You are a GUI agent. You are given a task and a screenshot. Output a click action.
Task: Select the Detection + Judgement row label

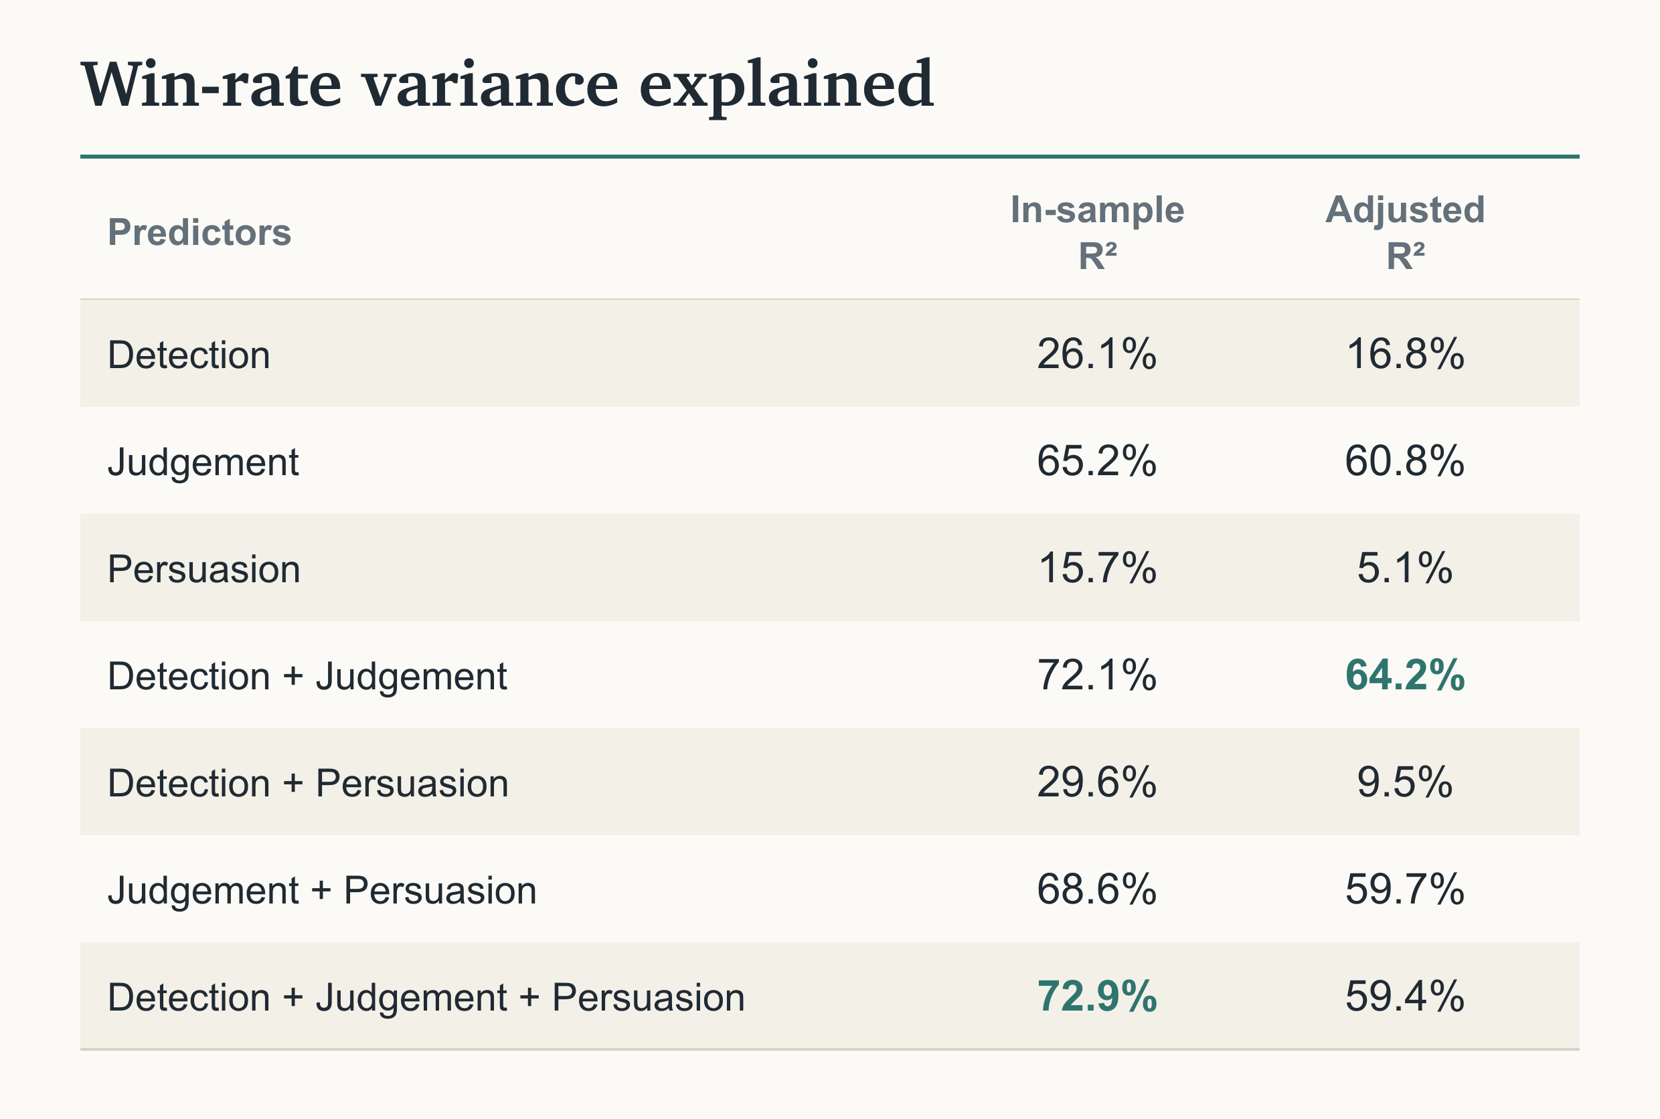[x=307, y=676]
